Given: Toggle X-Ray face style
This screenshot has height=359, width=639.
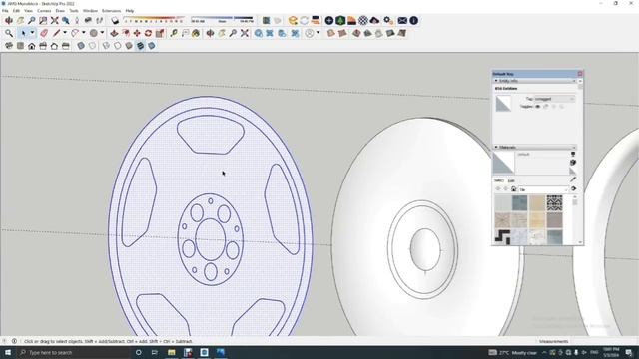Looking at the screenshot, I should click(81, 46).
